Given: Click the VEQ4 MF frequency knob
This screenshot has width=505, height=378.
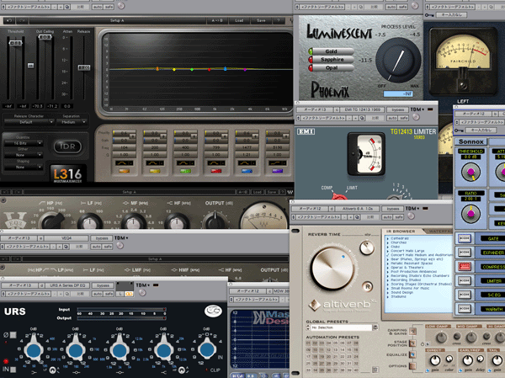Looking at the screenshot, I should 133,221.
